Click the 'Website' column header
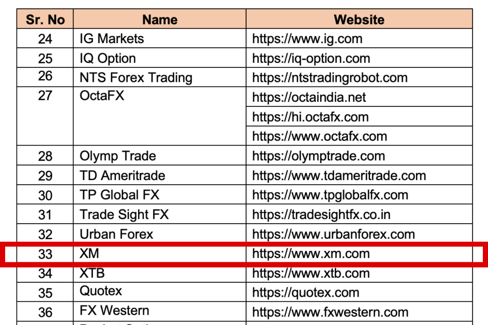Screen dimensions: 488x325 [x=359, y=20]
